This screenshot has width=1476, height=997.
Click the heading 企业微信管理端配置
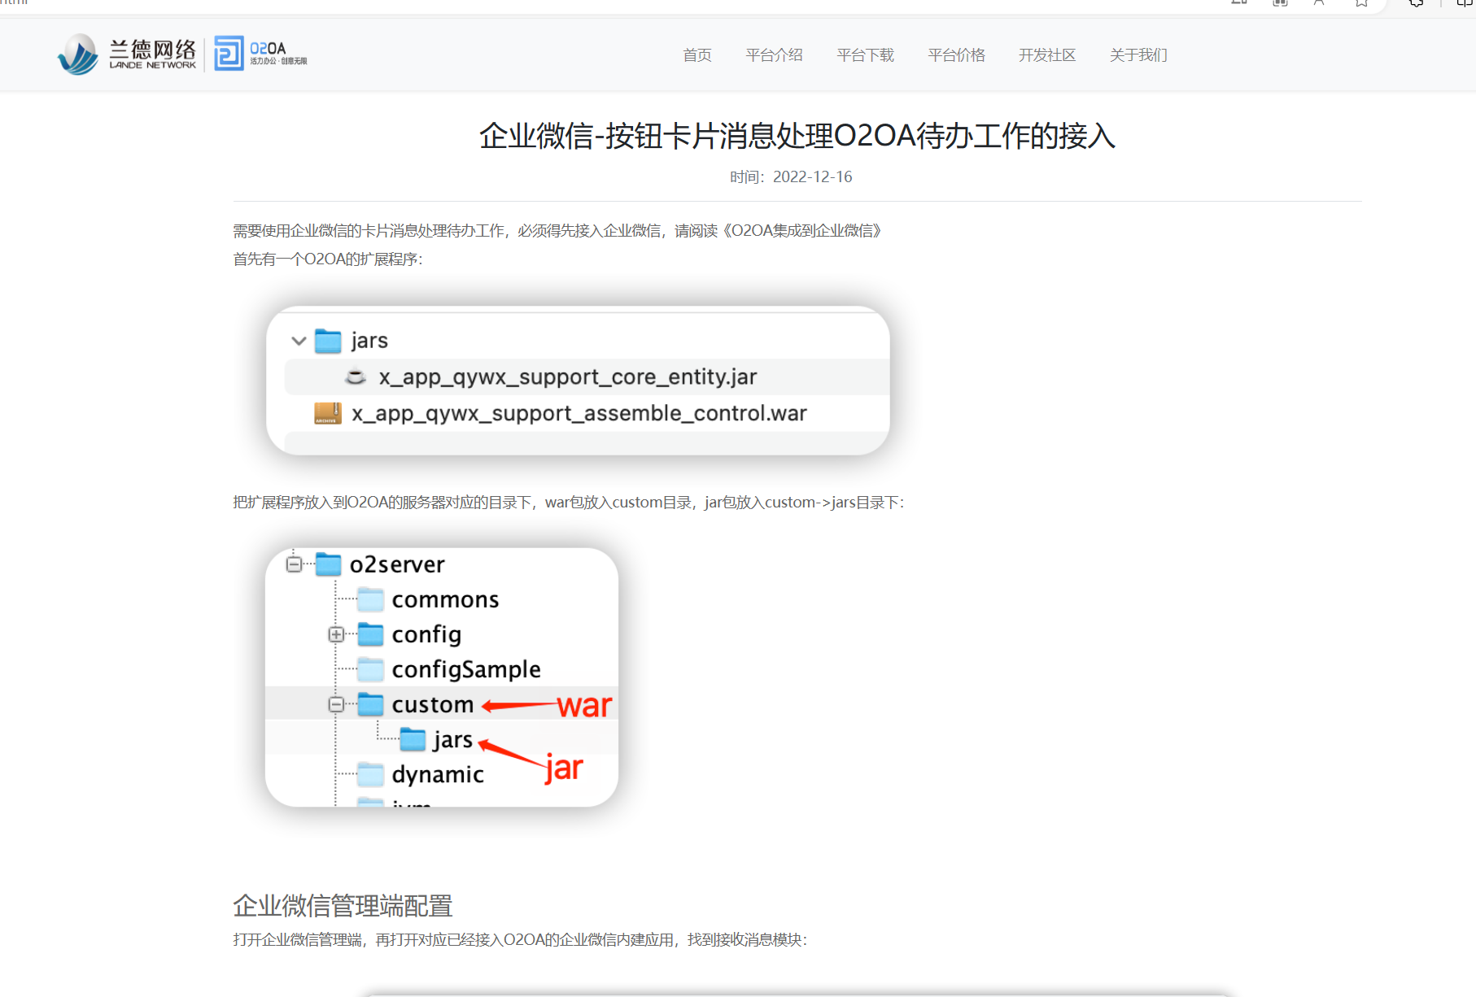(x=343, y=906)
